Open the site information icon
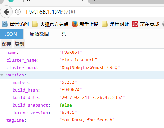The image size is (164, 128). (x=18, y=12)
